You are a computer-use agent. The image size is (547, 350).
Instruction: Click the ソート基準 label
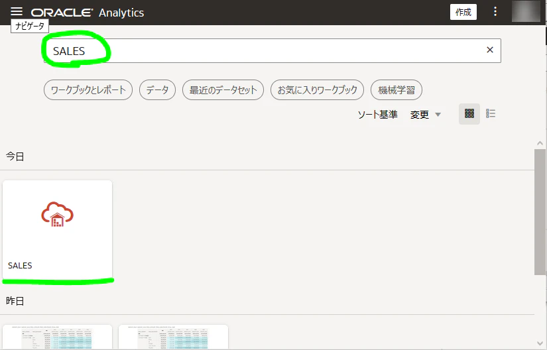pyautogui.click(x=377, y=114)
